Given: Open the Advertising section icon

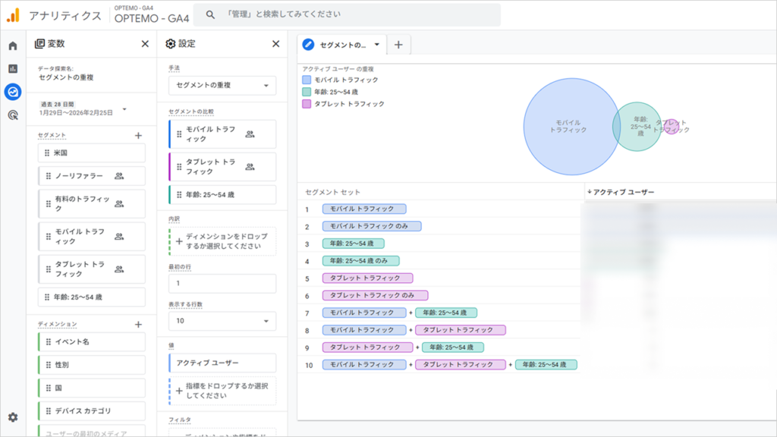Looking at the screenshot, I should [x=11, y=114].
